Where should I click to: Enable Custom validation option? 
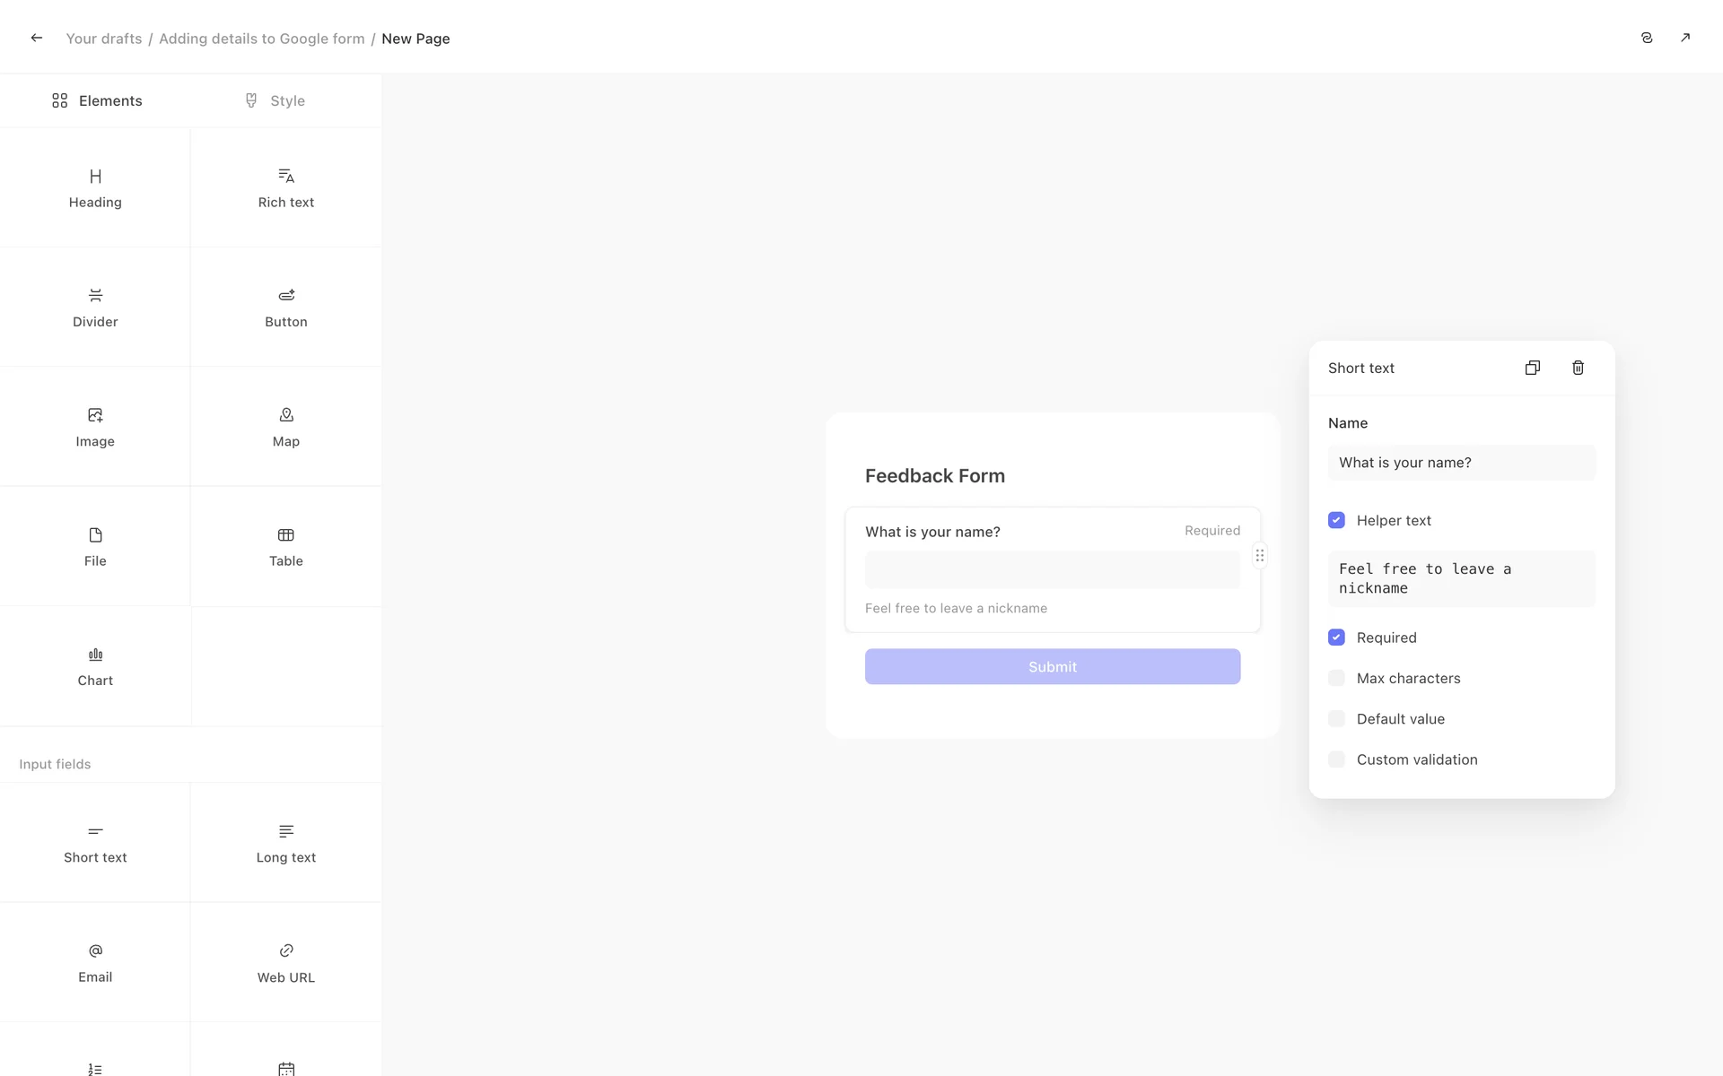1336,759
